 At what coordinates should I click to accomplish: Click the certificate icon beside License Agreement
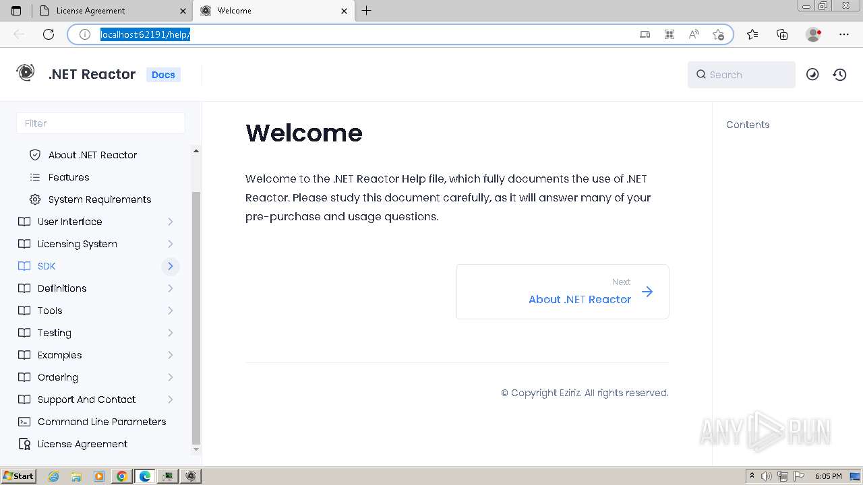24,444
